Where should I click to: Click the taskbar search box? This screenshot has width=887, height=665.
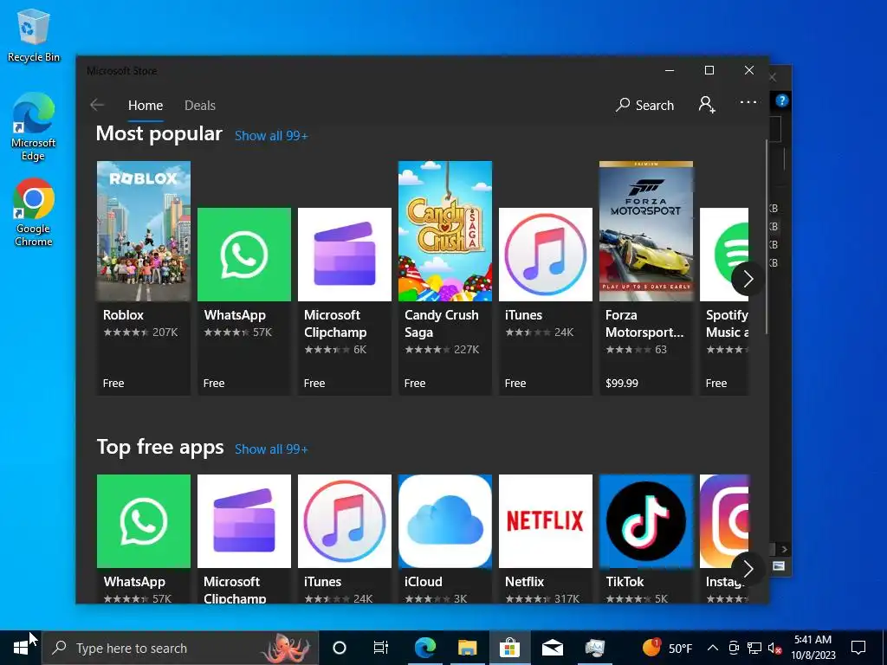tap(180, 648)
